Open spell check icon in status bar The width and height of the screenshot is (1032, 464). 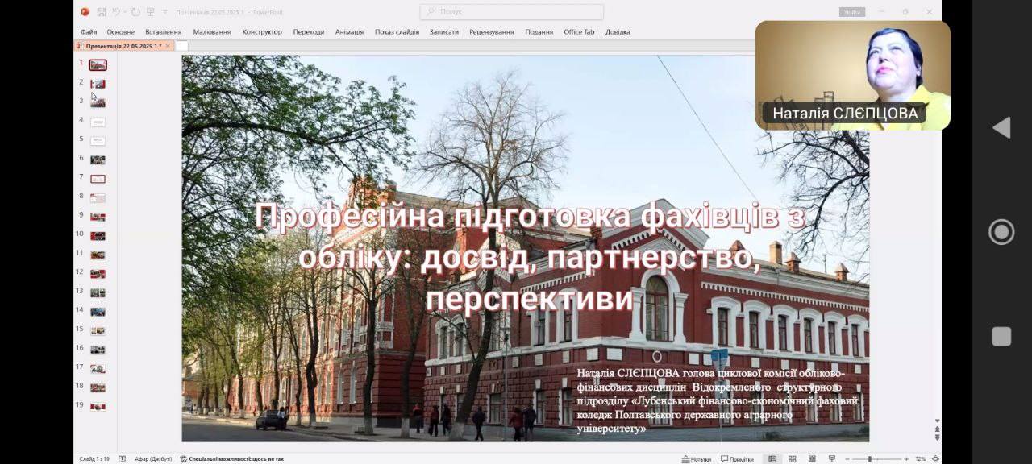click(x=122, y=459)
